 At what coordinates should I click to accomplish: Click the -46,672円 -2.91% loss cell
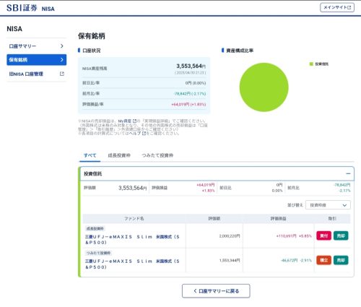tap(296, 260)
